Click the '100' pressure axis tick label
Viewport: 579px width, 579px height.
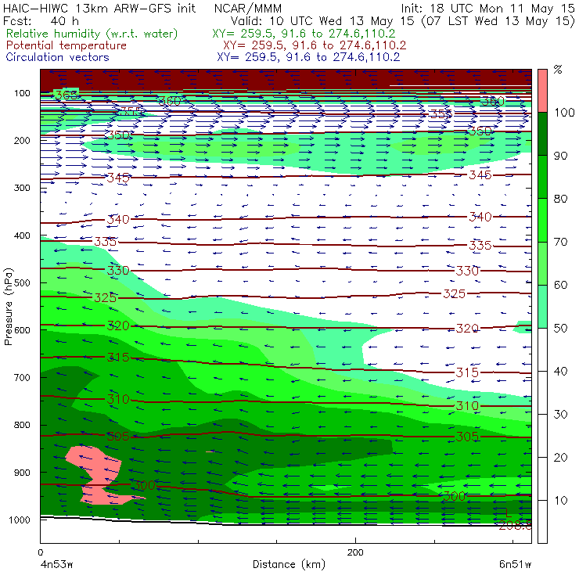tap(22, 93)
